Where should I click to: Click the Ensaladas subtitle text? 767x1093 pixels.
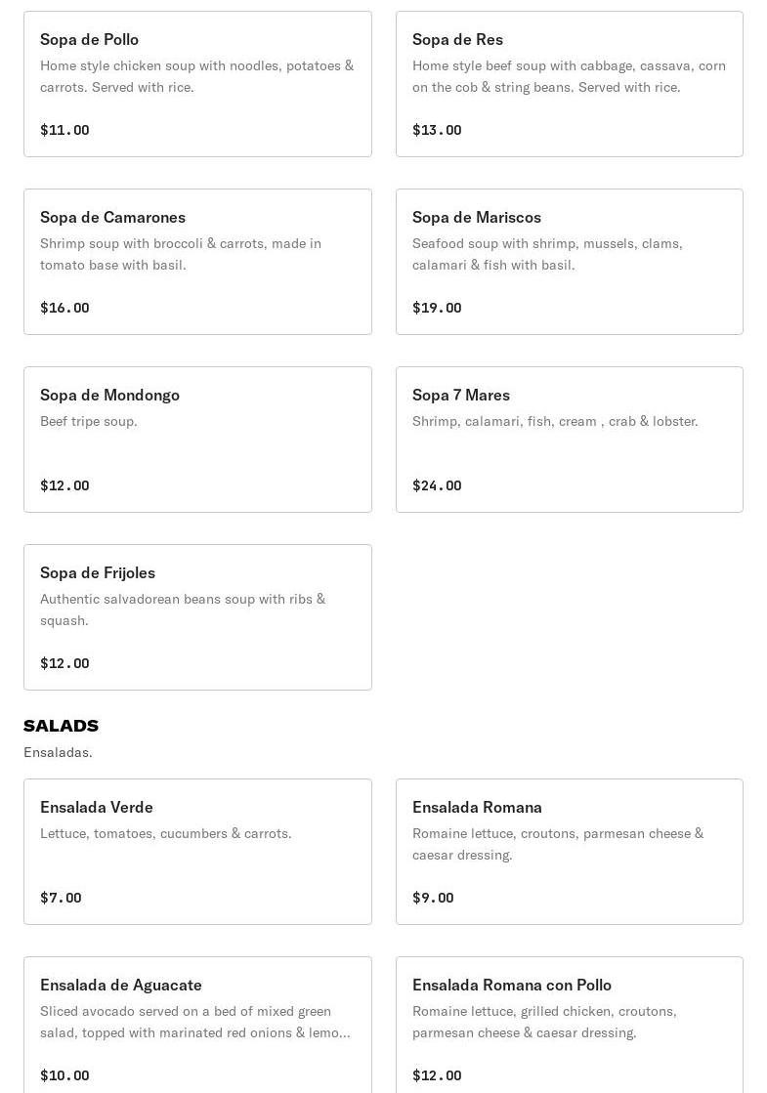(58, 752)
